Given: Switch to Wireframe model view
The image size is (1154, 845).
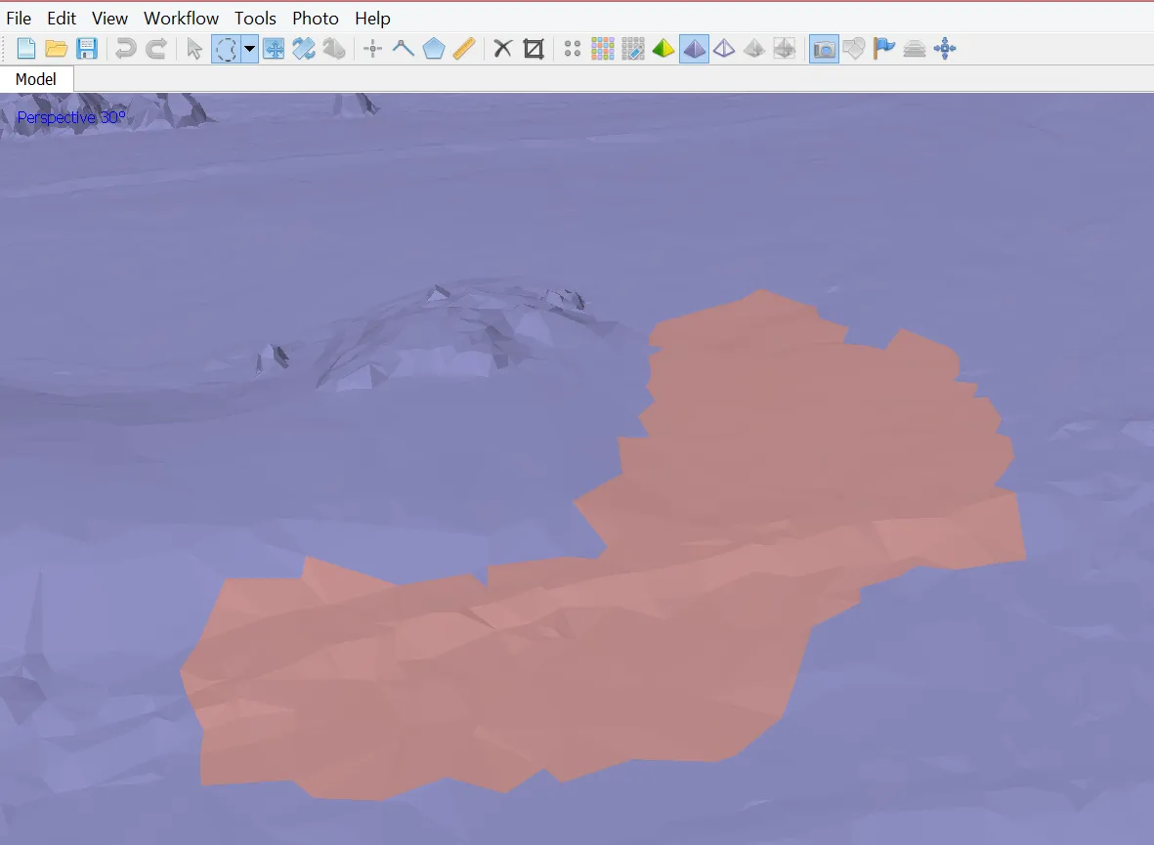Looking at the screenshot, I should click(x=724, y=49).
